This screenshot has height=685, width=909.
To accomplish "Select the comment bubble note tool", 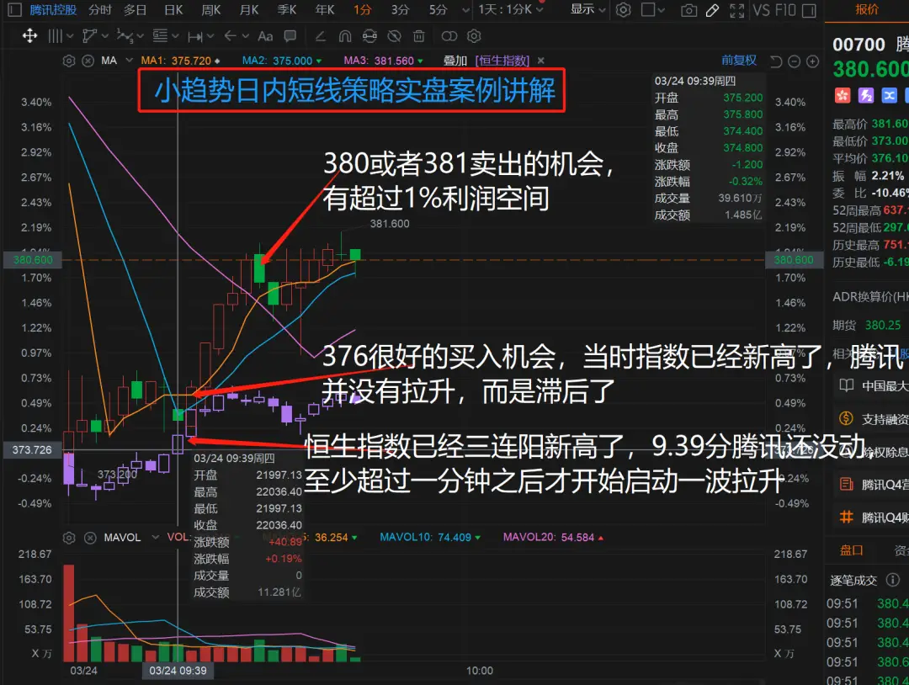I will tap(290, 36).
